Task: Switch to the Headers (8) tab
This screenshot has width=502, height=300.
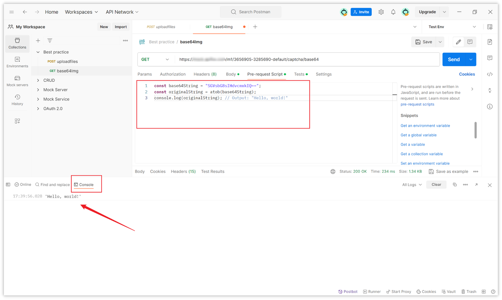Action: tap(205, 74)
